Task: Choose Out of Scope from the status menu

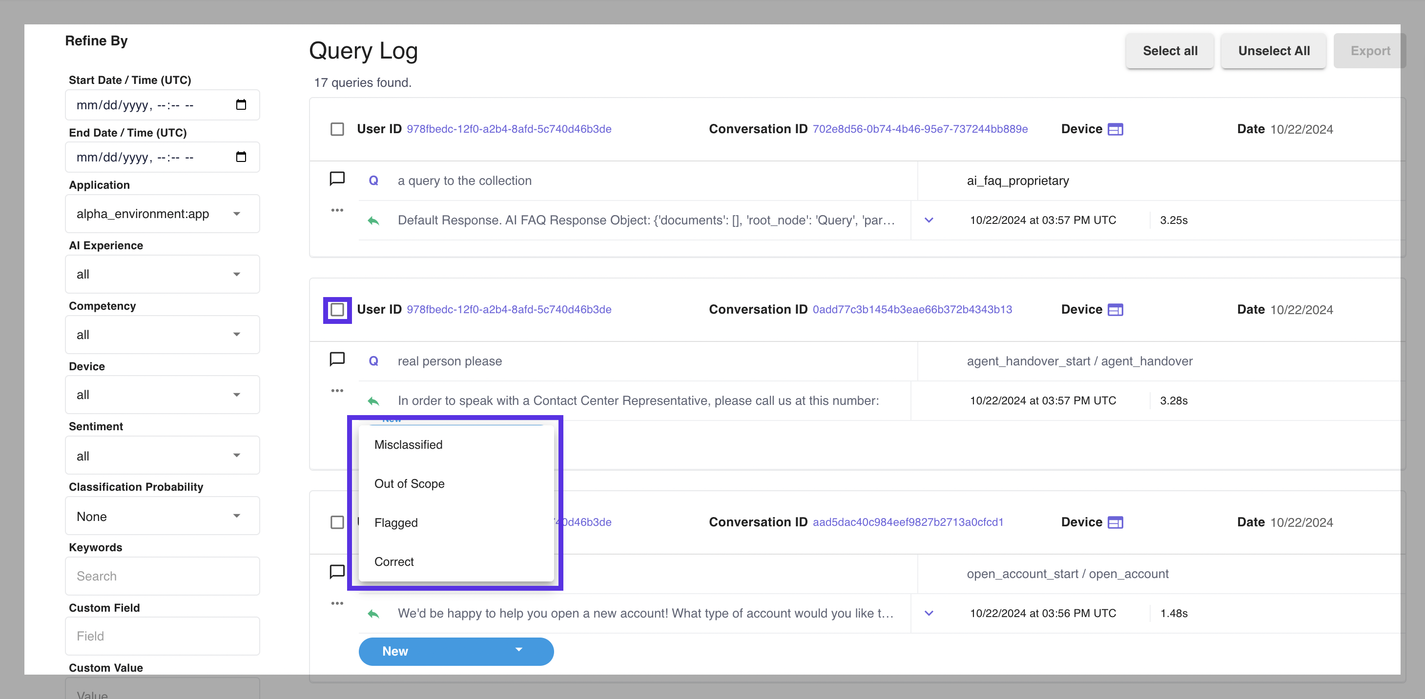Action: 456,483
